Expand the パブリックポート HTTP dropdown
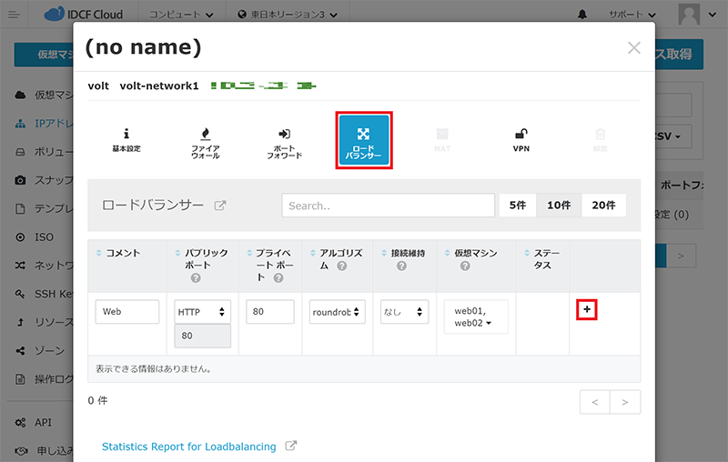Image resolution: width=728 pixels, height=462 pixels. pyautogui.click(x=202, y=312)
